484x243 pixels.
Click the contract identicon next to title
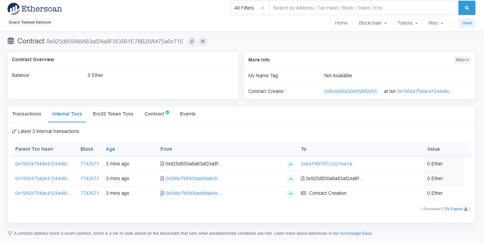tap(11, 41)
